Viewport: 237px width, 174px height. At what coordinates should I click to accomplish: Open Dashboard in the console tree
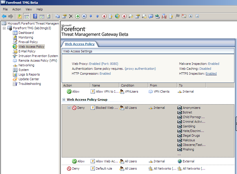coord(26,33)
